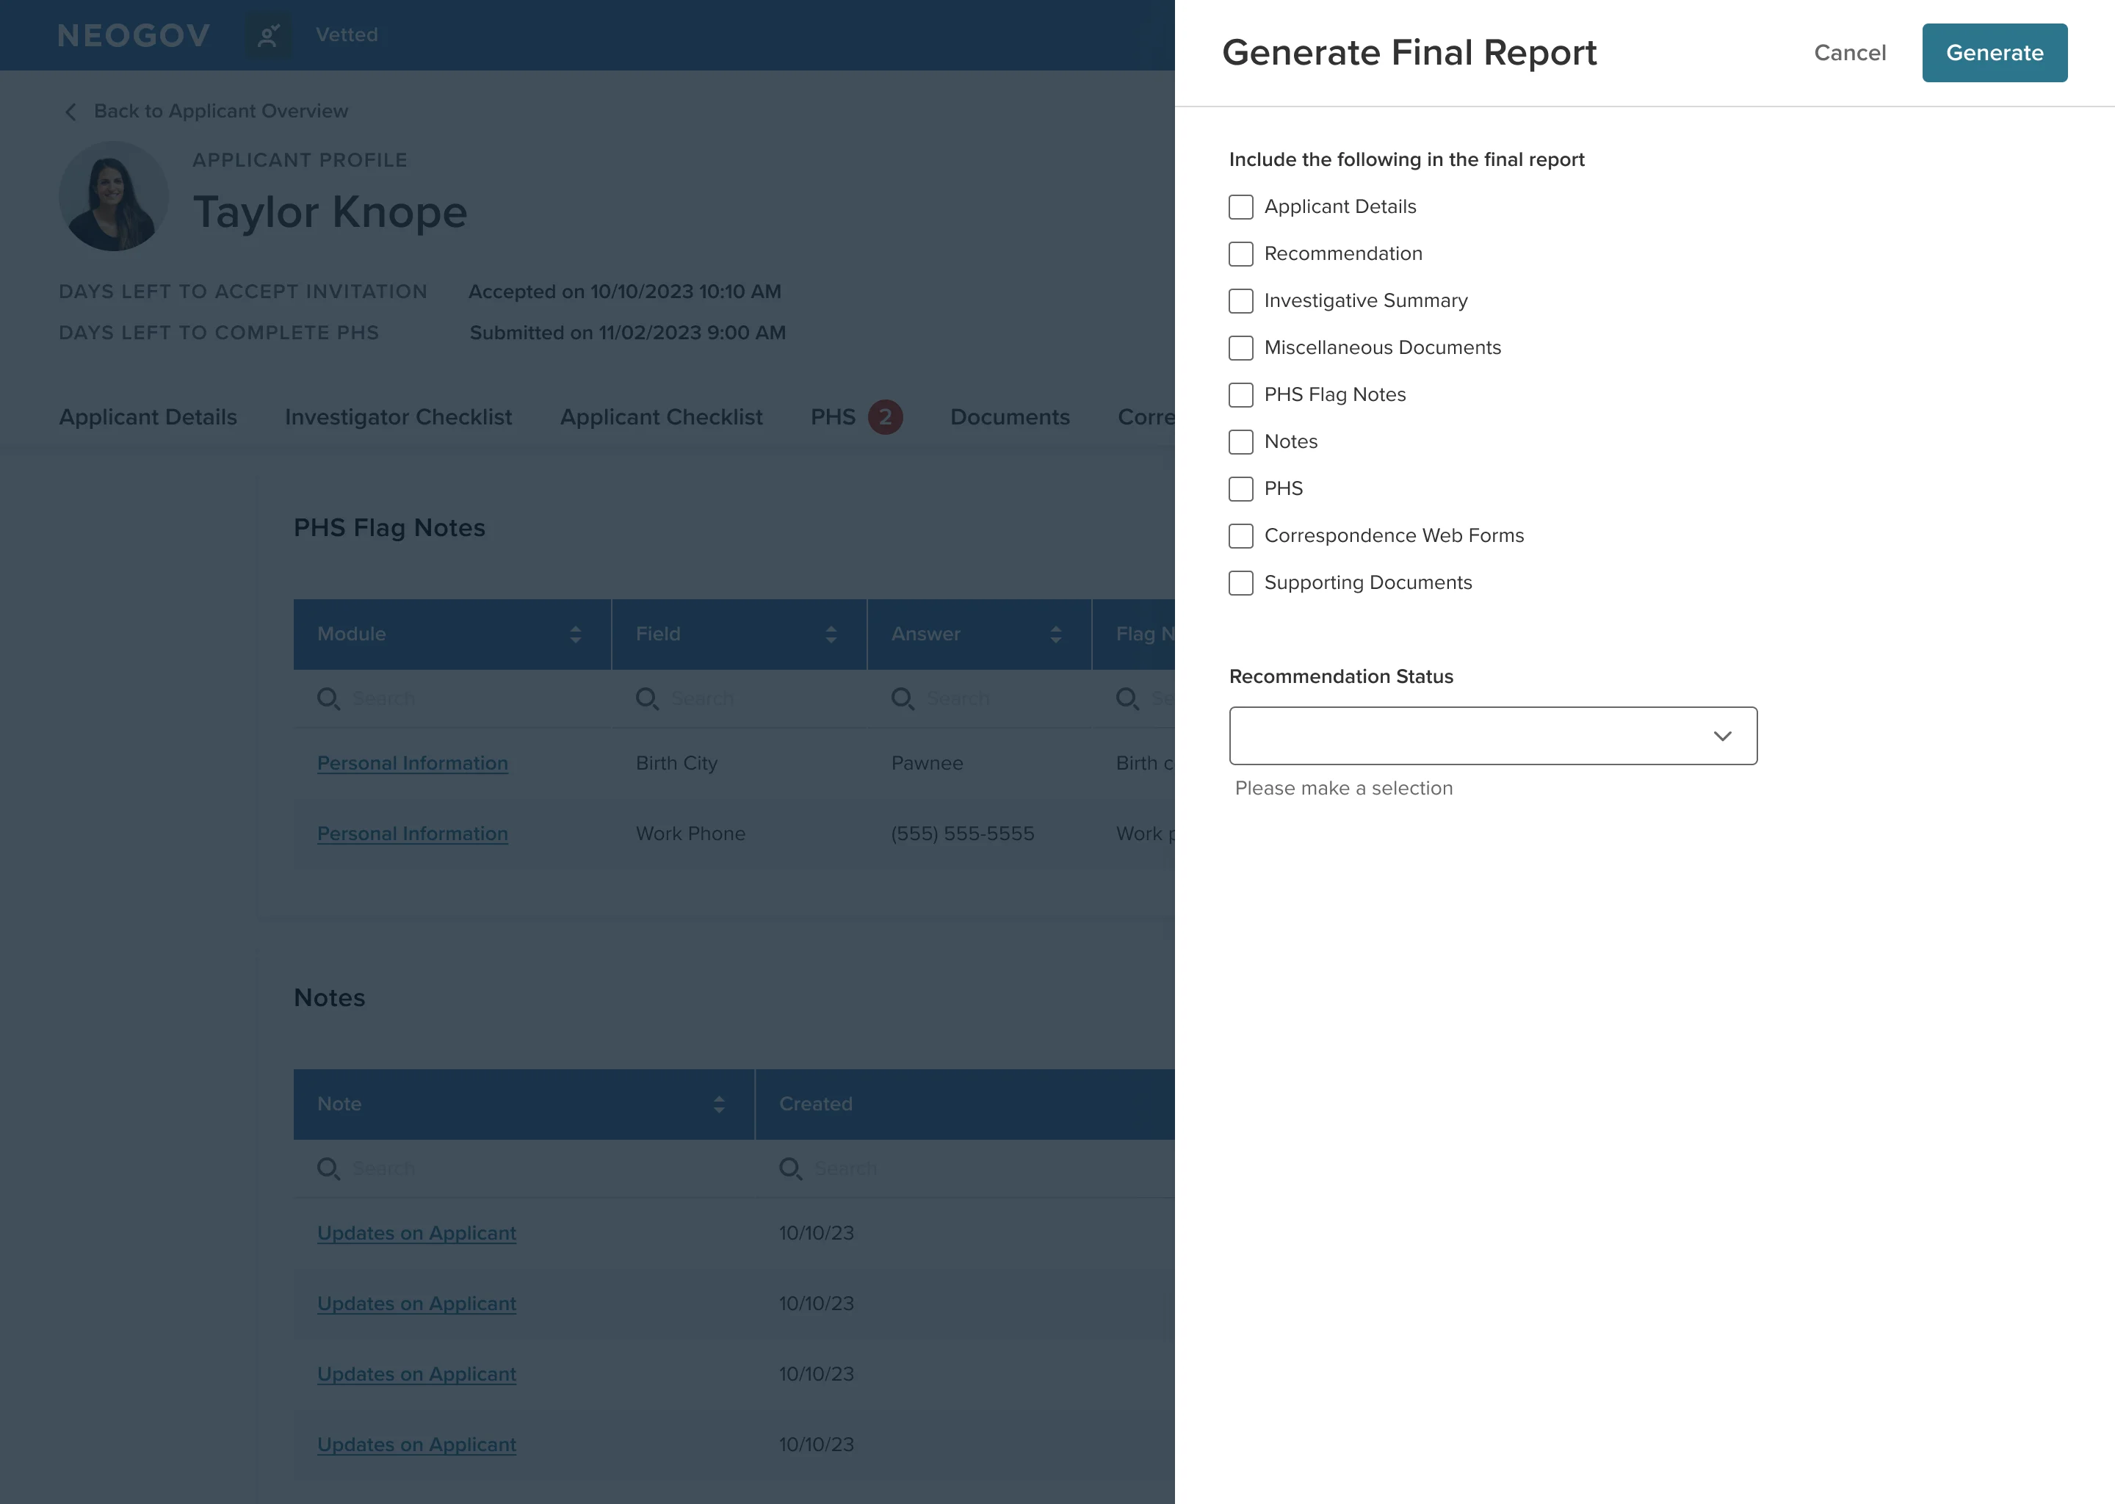This screenshot has height=1504, width=2115.
Task: Check the Notes checkbox
Action: [x=1241, y=442]
